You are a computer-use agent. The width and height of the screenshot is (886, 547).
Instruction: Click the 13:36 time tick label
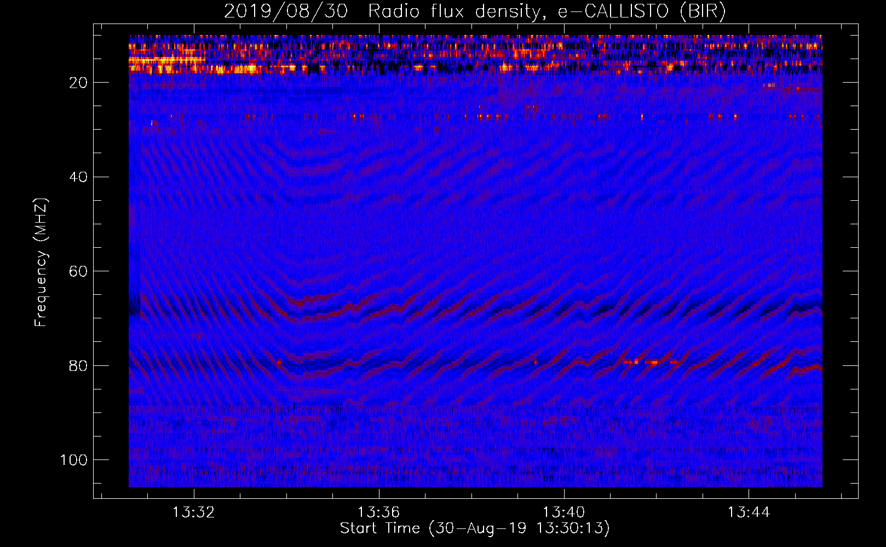click(x=378, y=513)
